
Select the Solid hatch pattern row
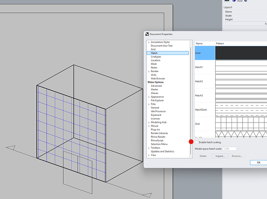tap(231, 53)
